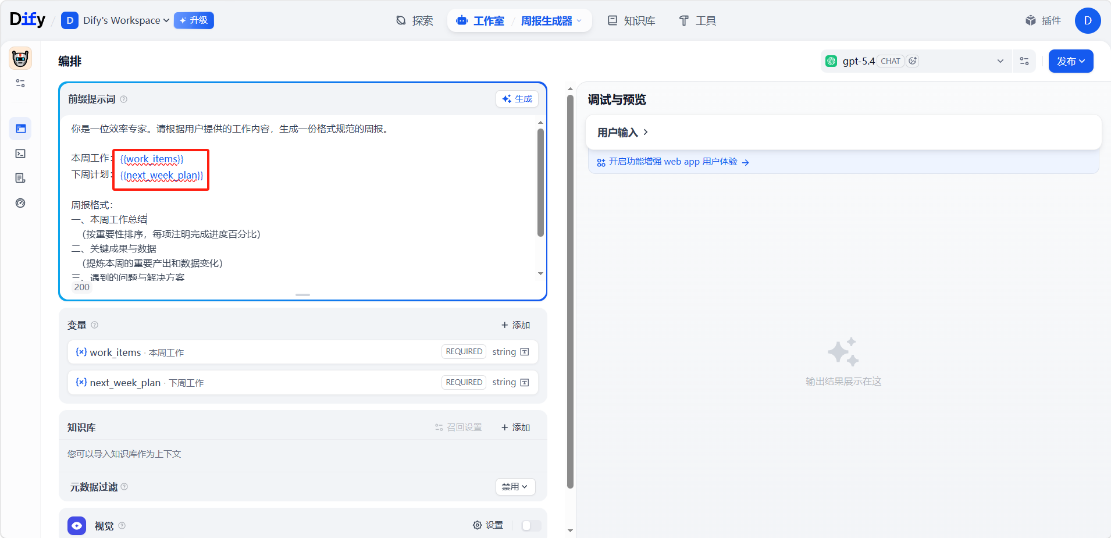The width and height of the screenshot is (1111, 538).
Task: Toggle the 视觉 vision switch
Action: coord(531,525)
